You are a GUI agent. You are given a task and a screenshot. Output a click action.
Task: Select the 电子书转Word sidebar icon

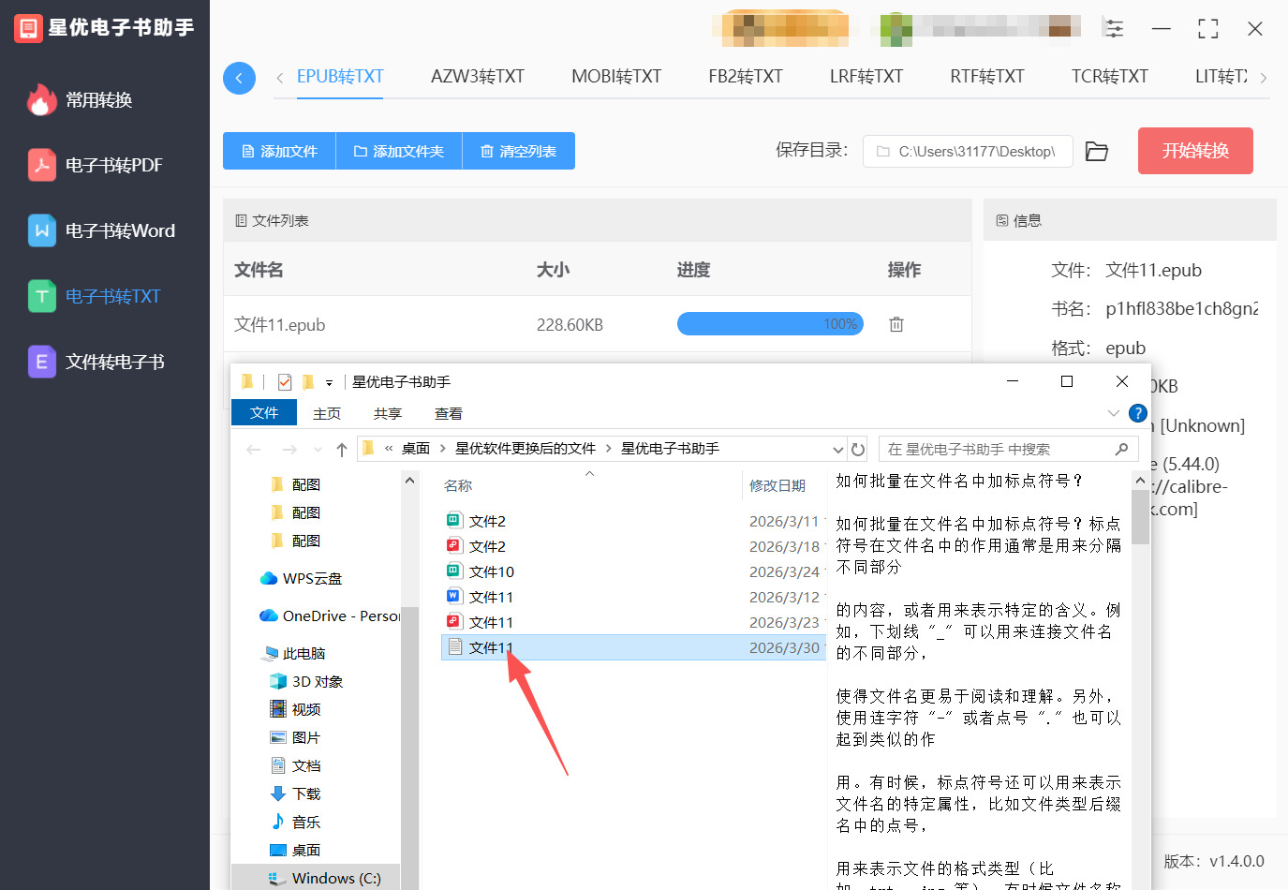click(x=41, y=231)
